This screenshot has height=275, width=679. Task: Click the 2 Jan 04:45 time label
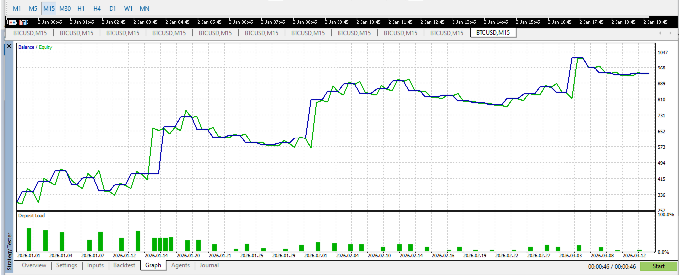point(177,22)
